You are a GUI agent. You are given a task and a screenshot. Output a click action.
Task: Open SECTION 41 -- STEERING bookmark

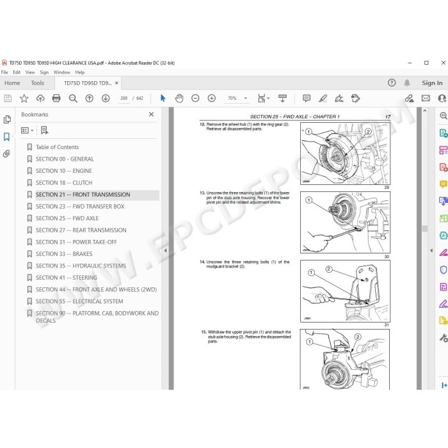coord(67,278)
